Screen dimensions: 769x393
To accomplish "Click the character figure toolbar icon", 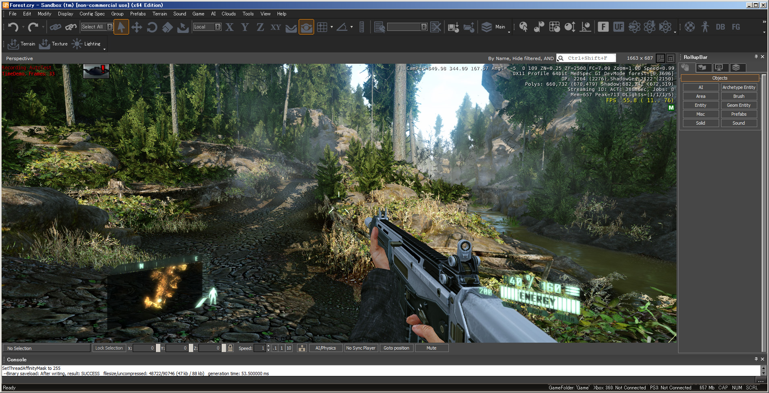I will tap(705, 27).
